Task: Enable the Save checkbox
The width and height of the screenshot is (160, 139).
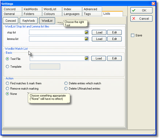Action: pos(133,35)
